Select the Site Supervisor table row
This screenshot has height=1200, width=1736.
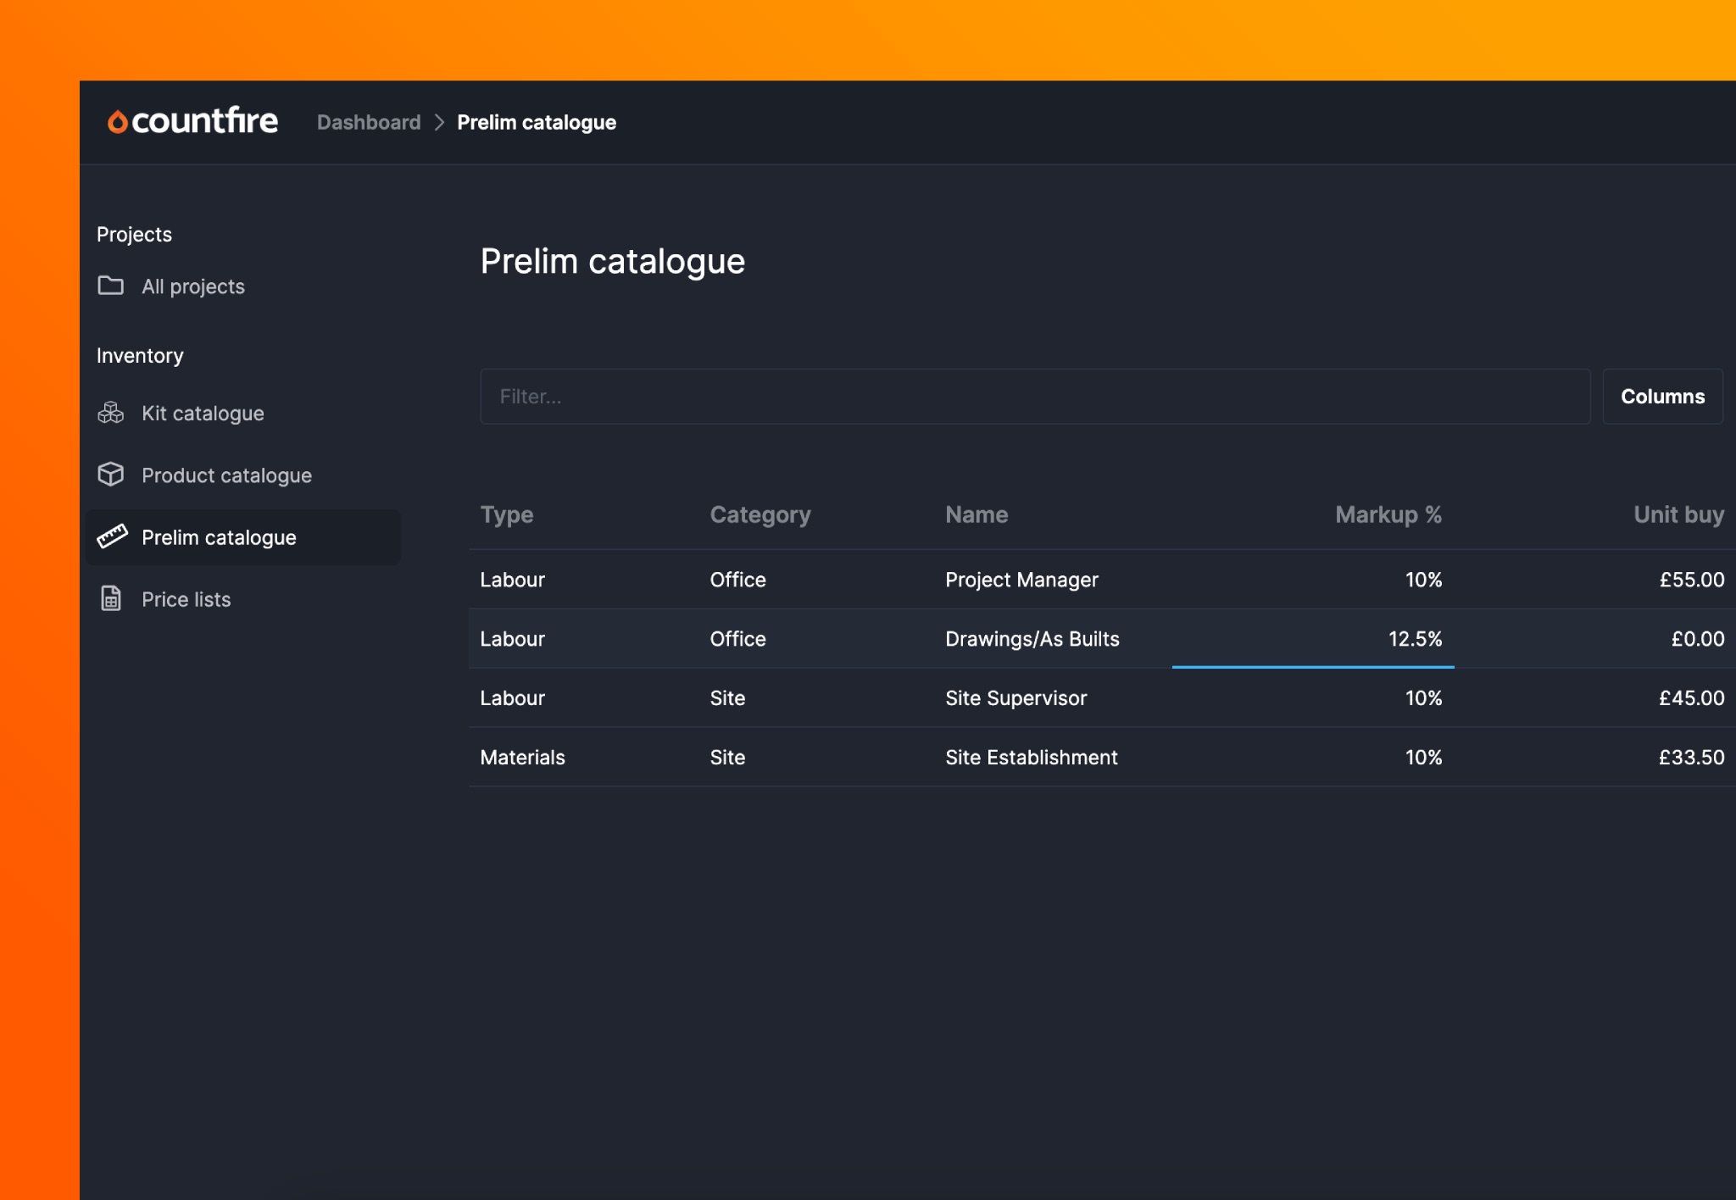click(1017, 697)
